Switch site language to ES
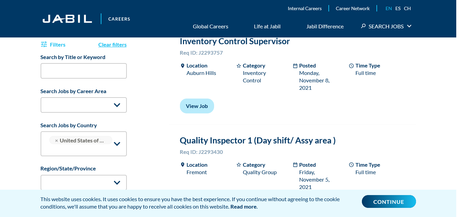Image resolution: width=462 pixels, height=217 pixels. click(398, 8)
